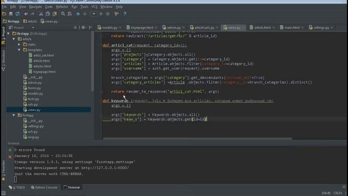Open the Navigate menu

point(35,7)
